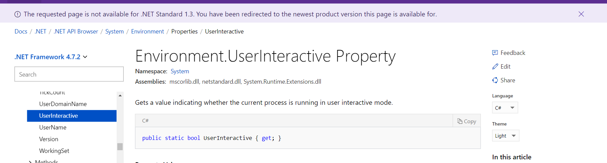Viewport: 607px width, 163px height.
Task: Expand the Methods tree node
Action: click(30, 162)
